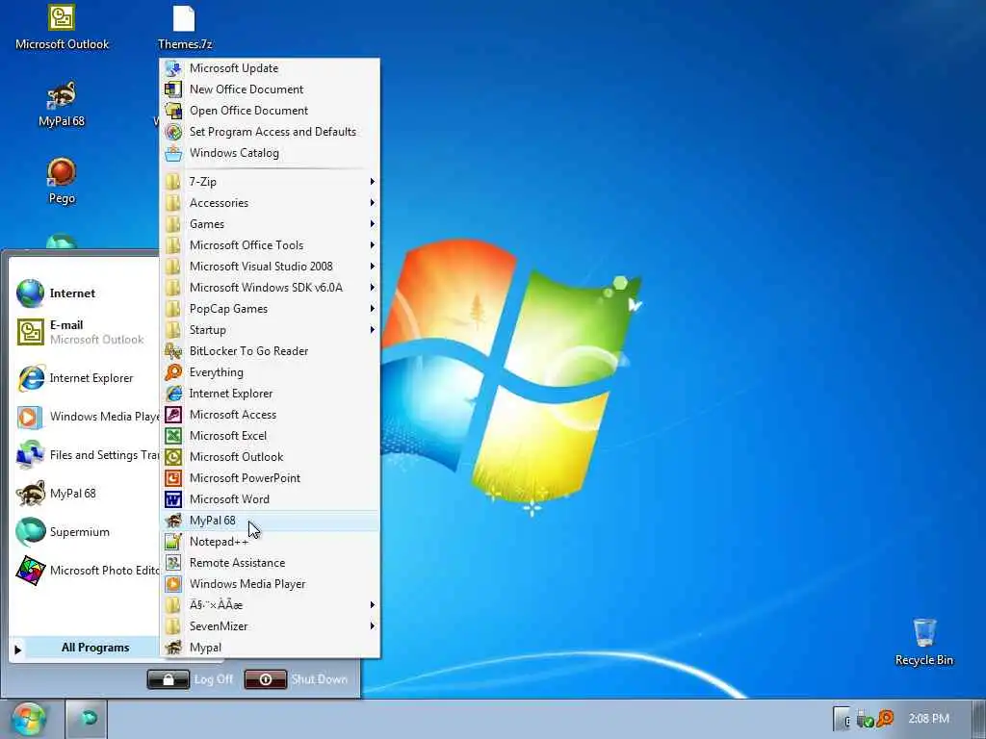Choose New Office Document
The width and height of the screenshot is (986, 739).
pos(270,89)
